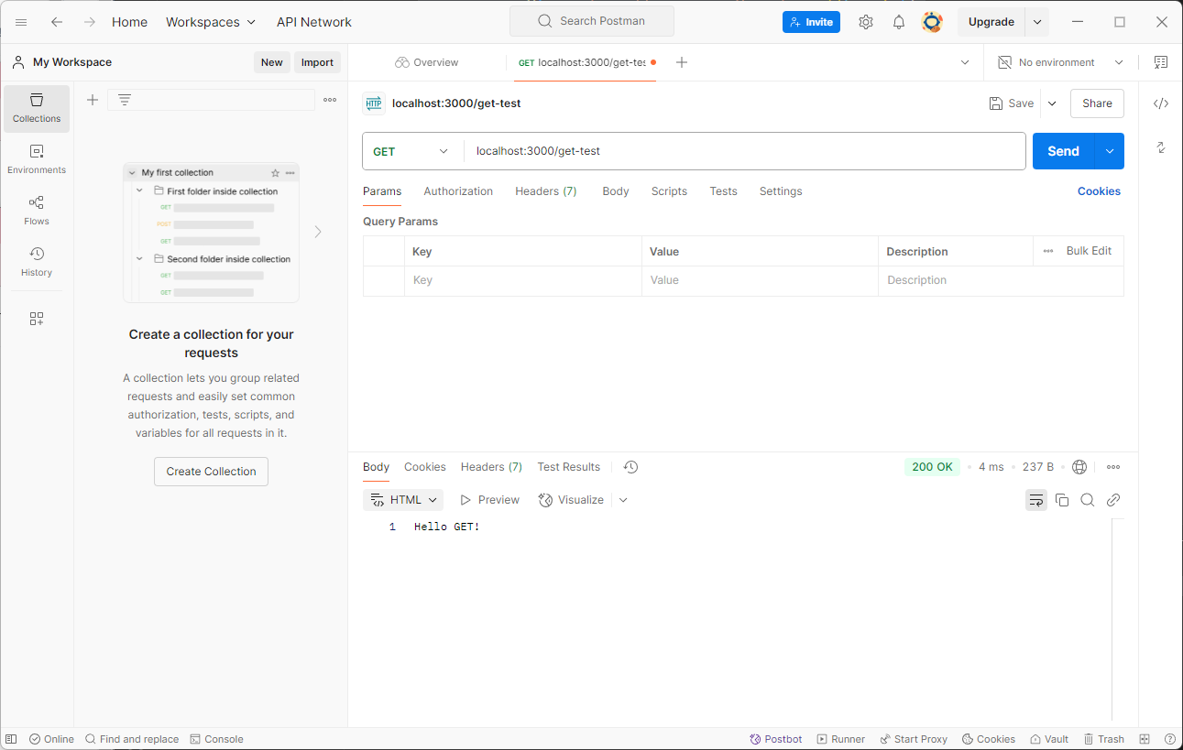Open the Workspaces dropdown
This screenshot has height=750, width=1183.
[211, 22]
